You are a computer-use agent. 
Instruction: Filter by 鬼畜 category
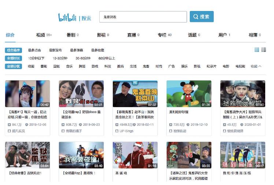(146, 66)
